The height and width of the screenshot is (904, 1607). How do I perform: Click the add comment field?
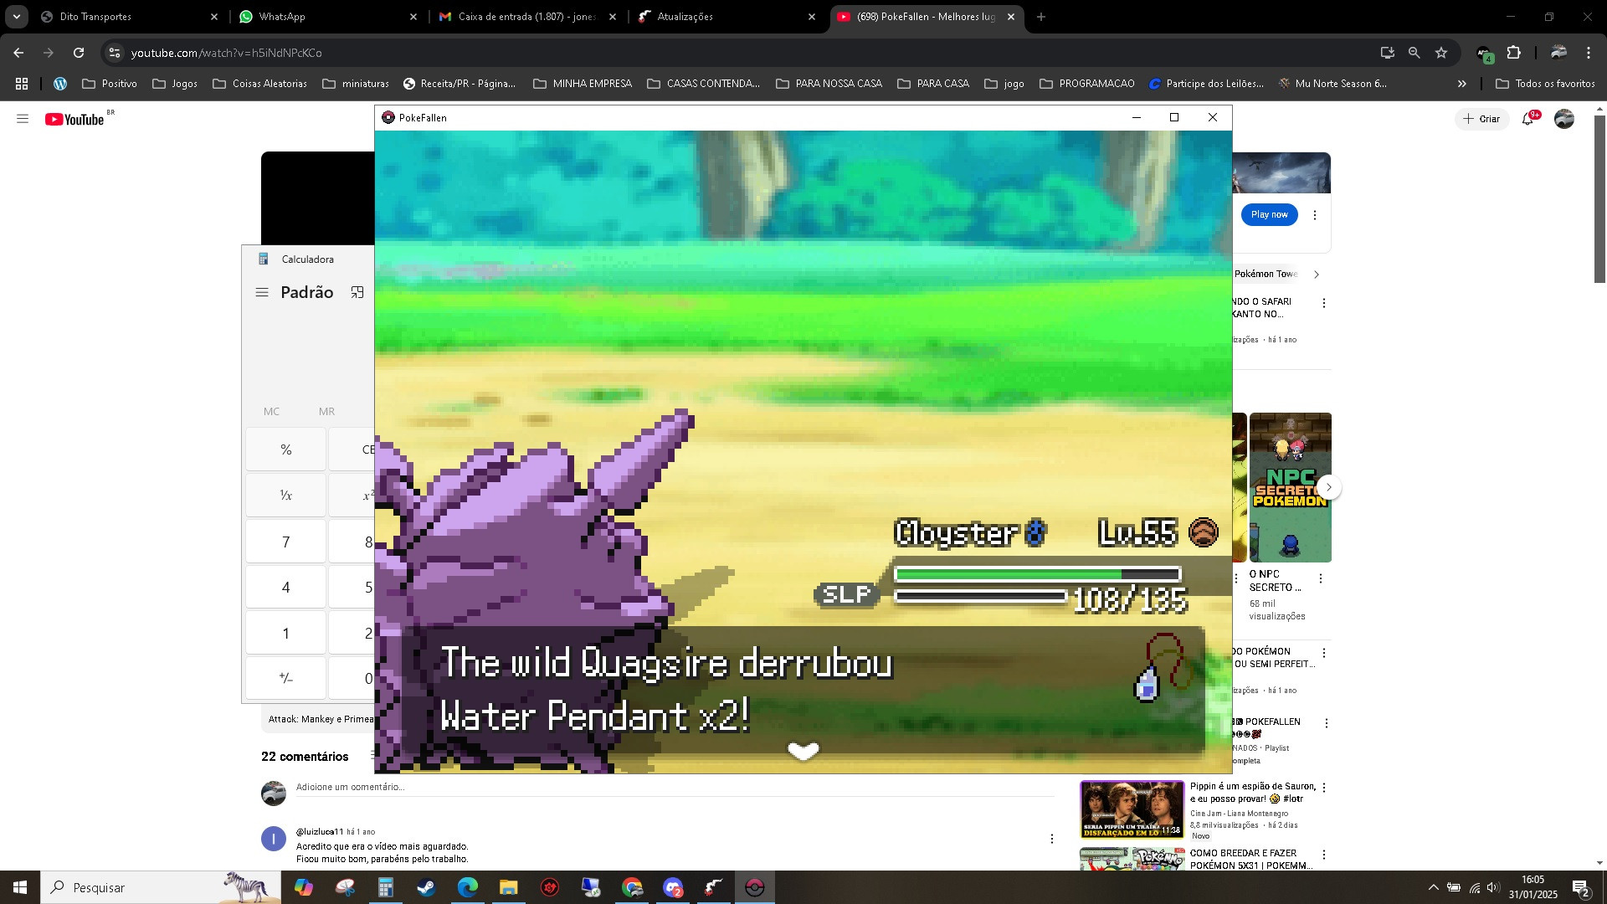coord(675,788)
